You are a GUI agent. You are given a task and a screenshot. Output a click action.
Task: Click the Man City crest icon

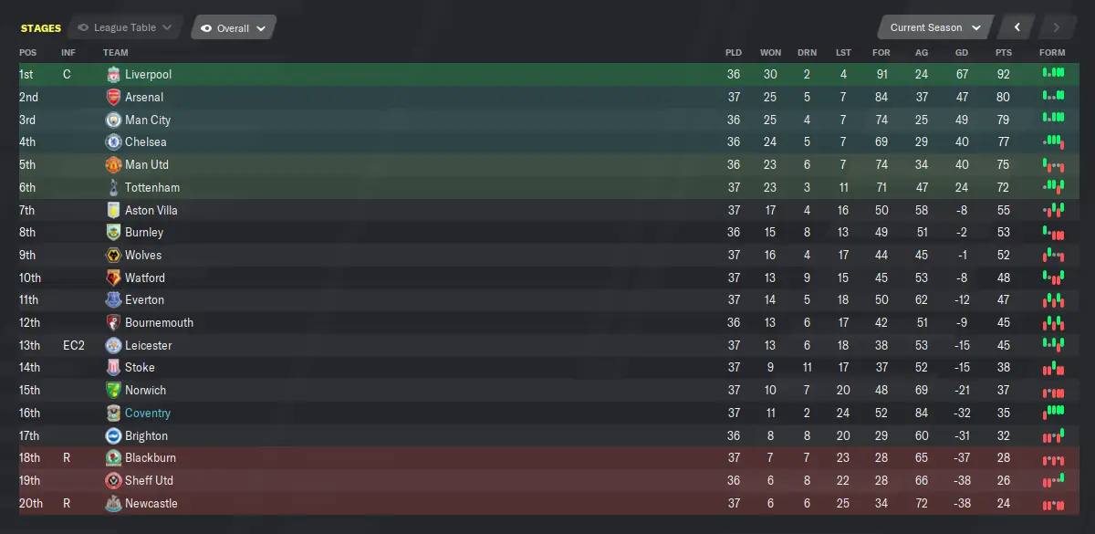[113, 120]
